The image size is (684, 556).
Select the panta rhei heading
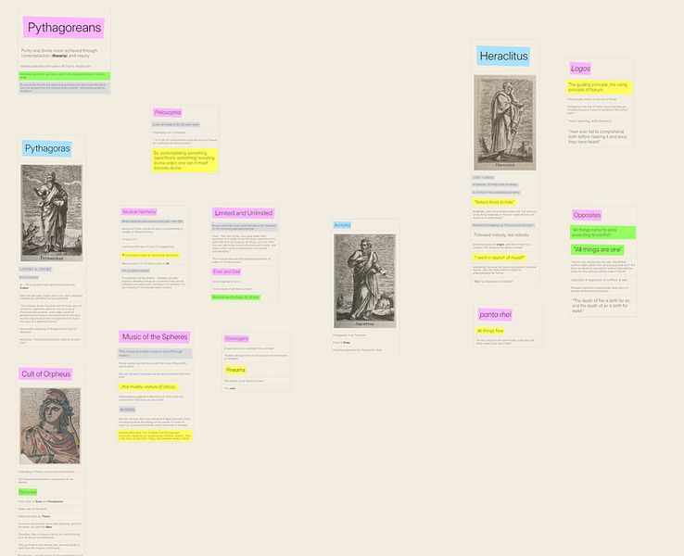pos(495,315)
